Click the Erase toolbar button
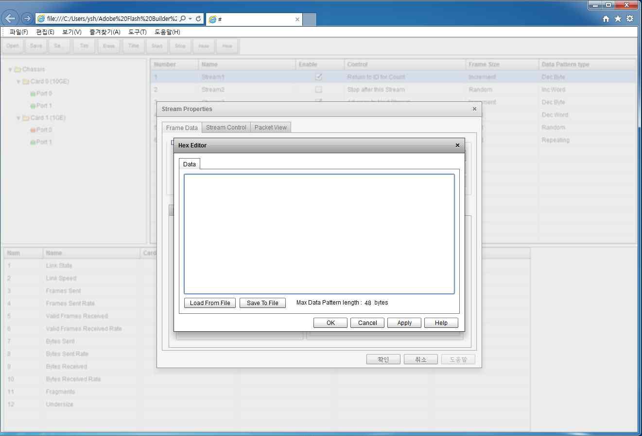Screen dimensions: 642x436 (109, 46)
